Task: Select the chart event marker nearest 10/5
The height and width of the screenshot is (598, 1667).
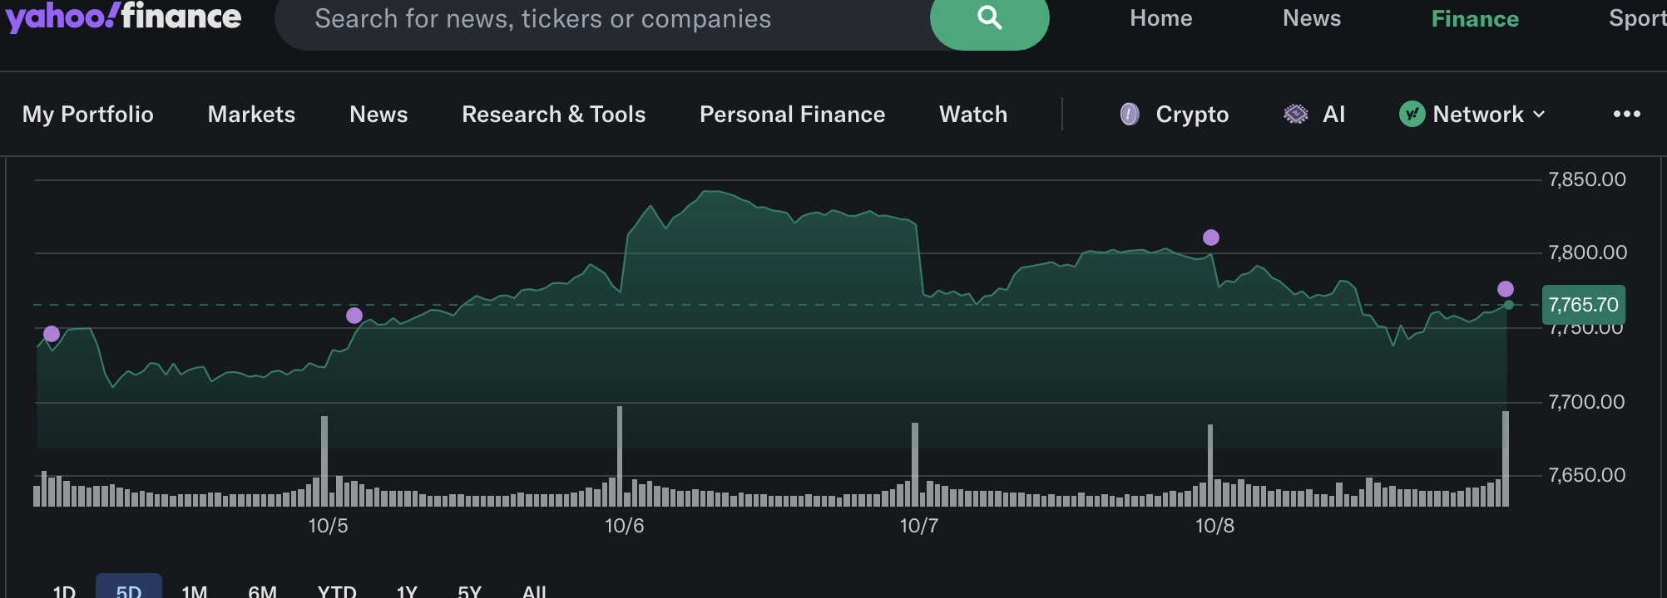Action: click(354, 316)
